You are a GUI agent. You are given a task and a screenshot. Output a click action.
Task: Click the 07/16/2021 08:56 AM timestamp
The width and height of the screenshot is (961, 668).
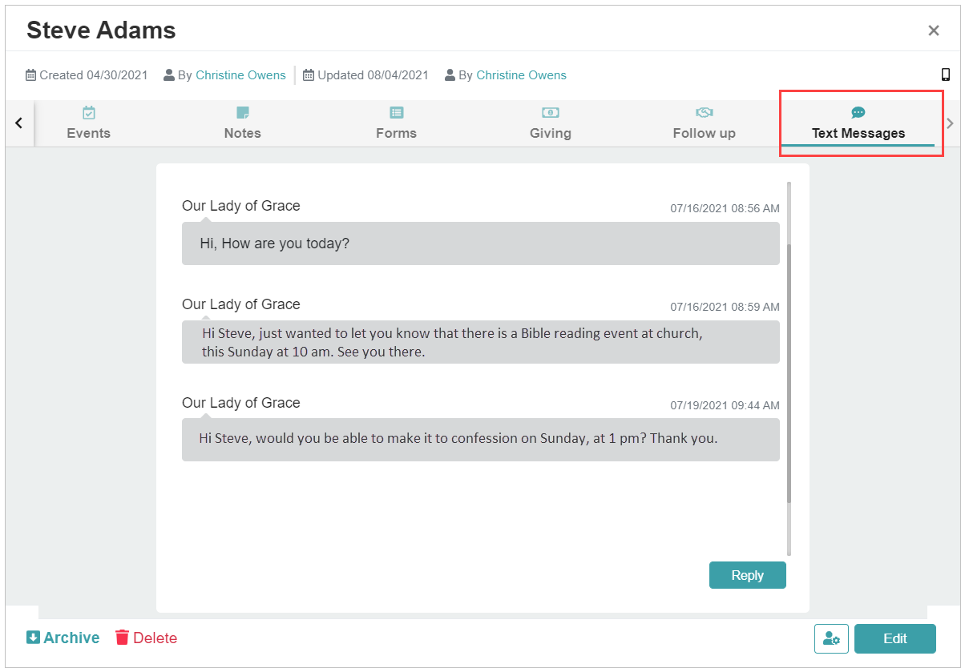point(725,209)
